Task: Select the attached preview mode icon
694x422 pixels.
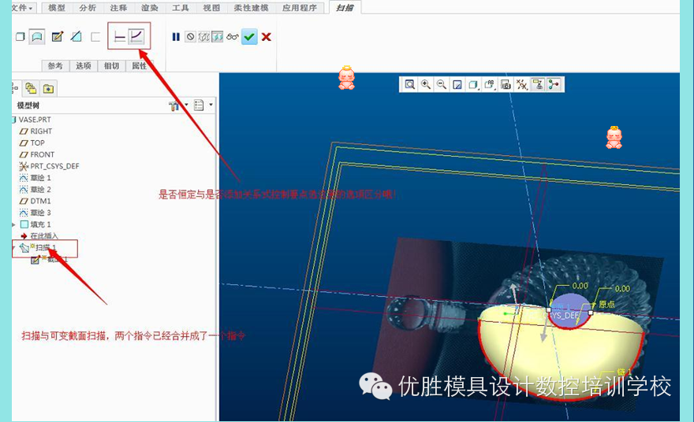Action: click(x=218, y=37)
